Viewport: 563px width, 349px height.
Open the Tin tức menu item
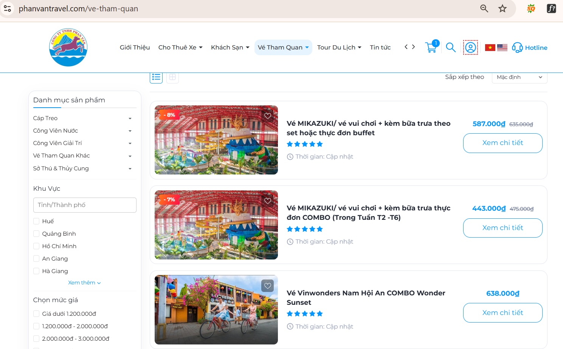(x=380, y=47)
